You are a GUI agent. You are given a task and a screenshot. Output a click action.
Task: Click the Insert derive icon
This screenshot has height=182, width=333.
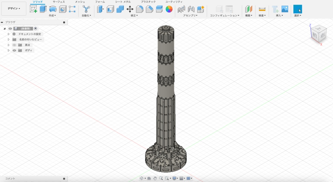coord(275,9)
